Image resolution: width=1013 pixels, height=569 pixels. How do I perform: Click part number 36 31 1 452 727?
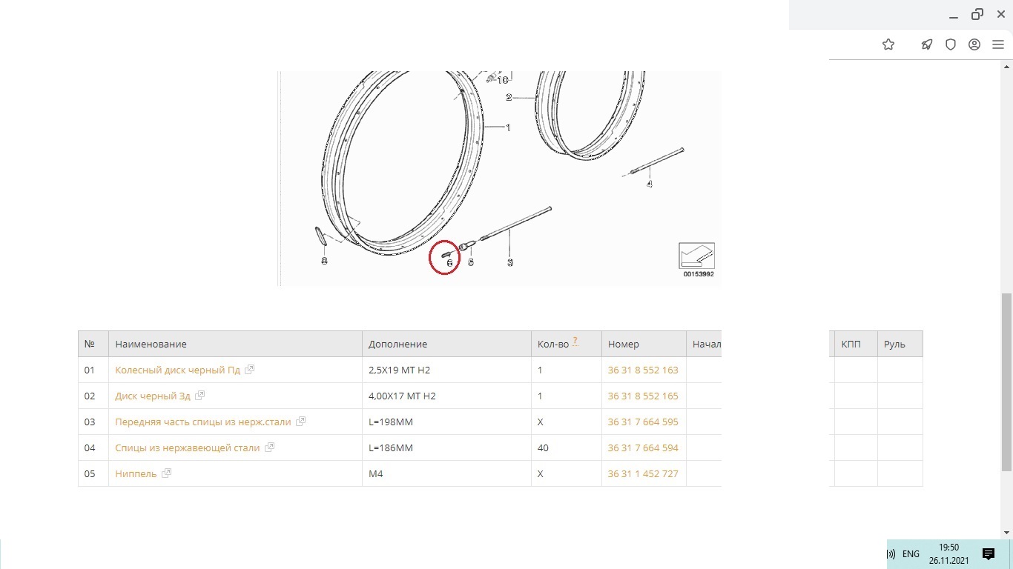pos(643,473)
